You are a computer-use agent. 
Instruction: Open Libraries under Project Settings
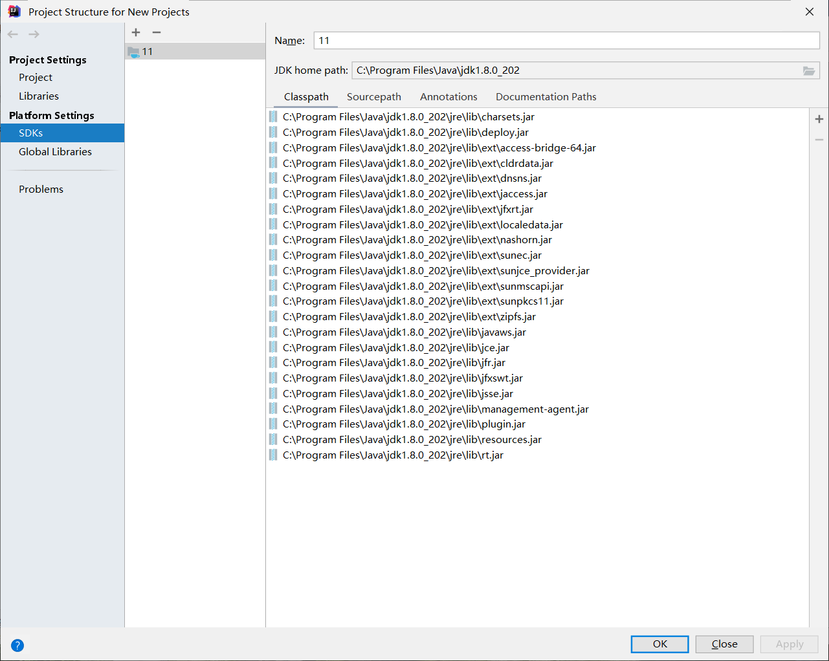click(x=39, y=96)
